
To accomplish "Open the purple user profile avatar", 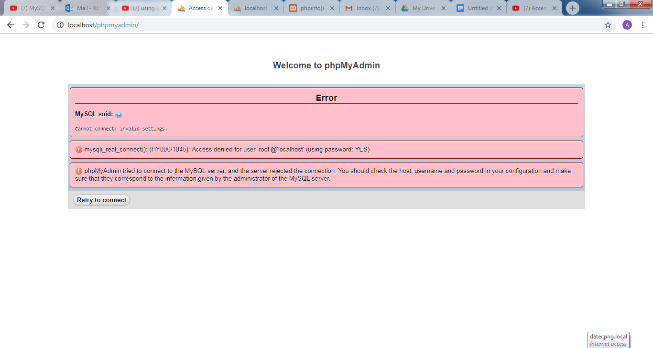I will pyautogui.click(x=627, y=25).
